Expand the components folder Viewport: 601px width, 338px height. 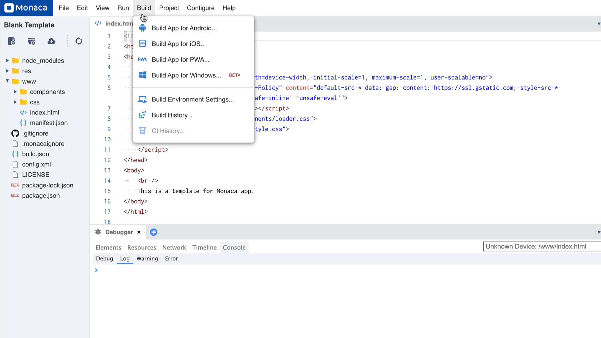pos(15,92)
